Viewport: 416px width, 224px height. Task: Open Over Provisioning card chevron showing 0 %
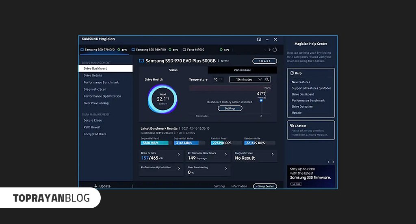click(x=226, y=169)
